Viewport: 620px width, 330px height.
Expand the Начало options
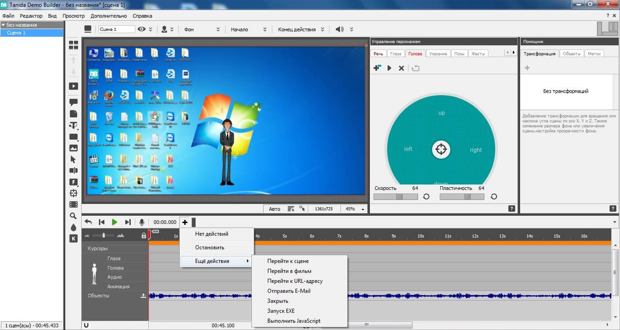click(265, 29)
